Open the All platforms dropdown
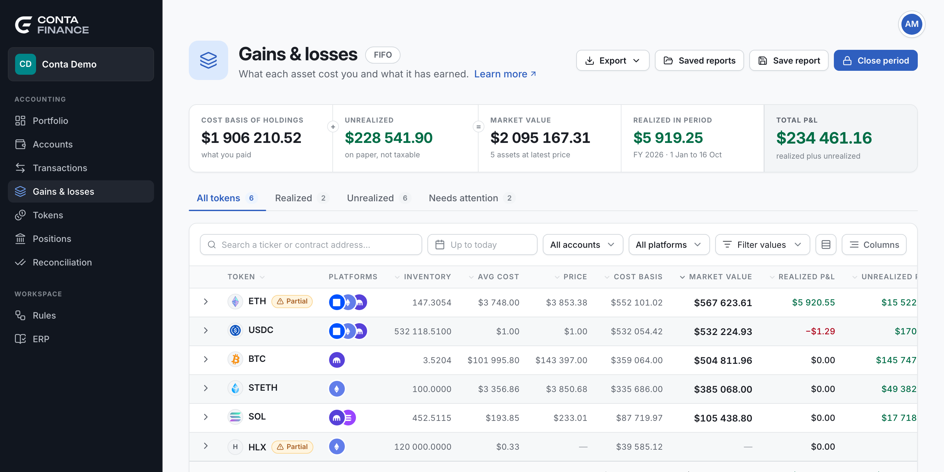Image resolution: width=944 pixels, height=472 pixels. [669, 245]
